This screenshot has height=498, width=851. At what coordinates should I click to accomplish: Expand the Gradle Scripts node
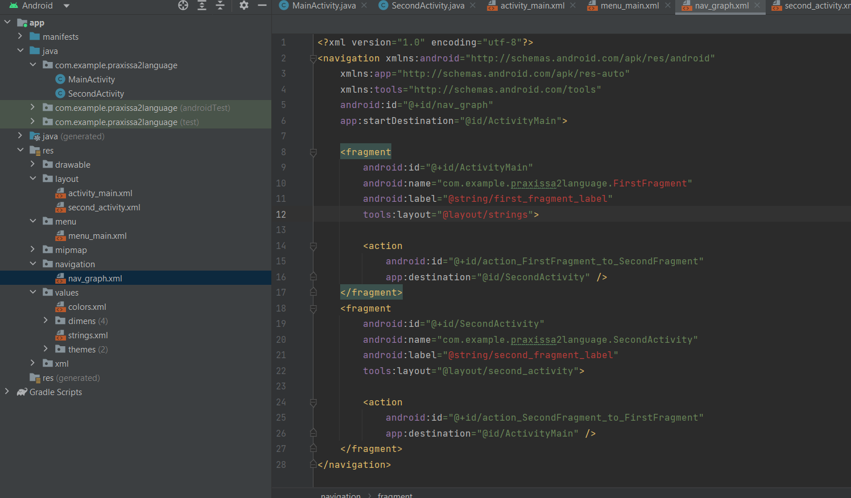click(7, 392)
